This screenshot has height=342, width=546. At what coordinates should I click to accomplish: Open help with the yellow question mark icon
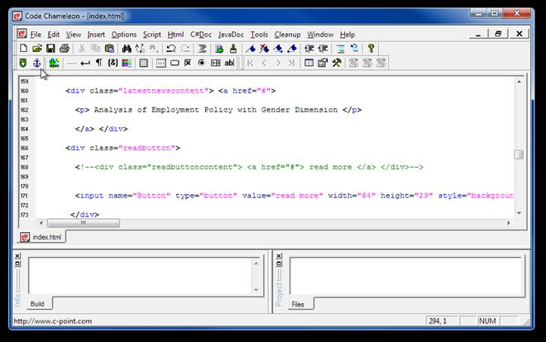[x=371, y=49]
